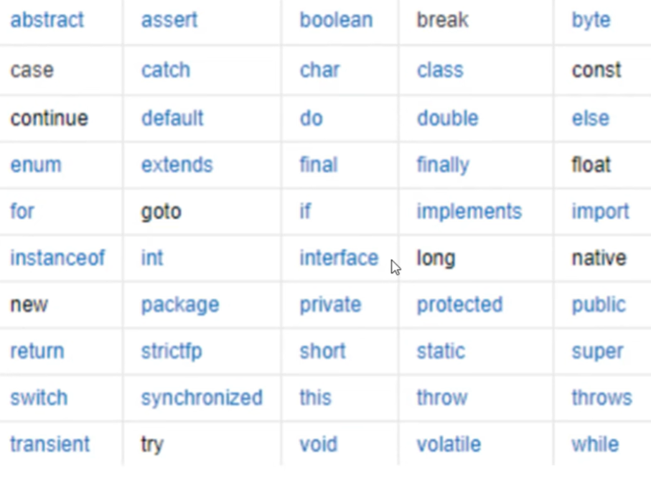
Task: Open the transient keyword link
Action: tap(50, 444)
